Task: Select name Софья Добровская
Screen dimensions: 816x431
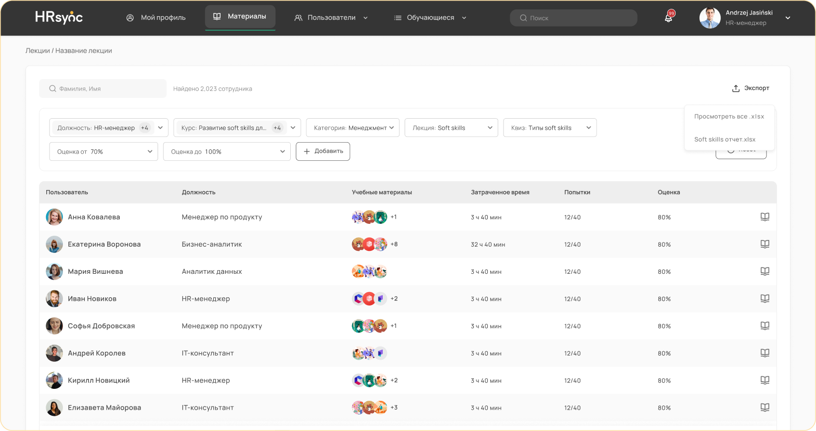Action: [x=101, y=326]
